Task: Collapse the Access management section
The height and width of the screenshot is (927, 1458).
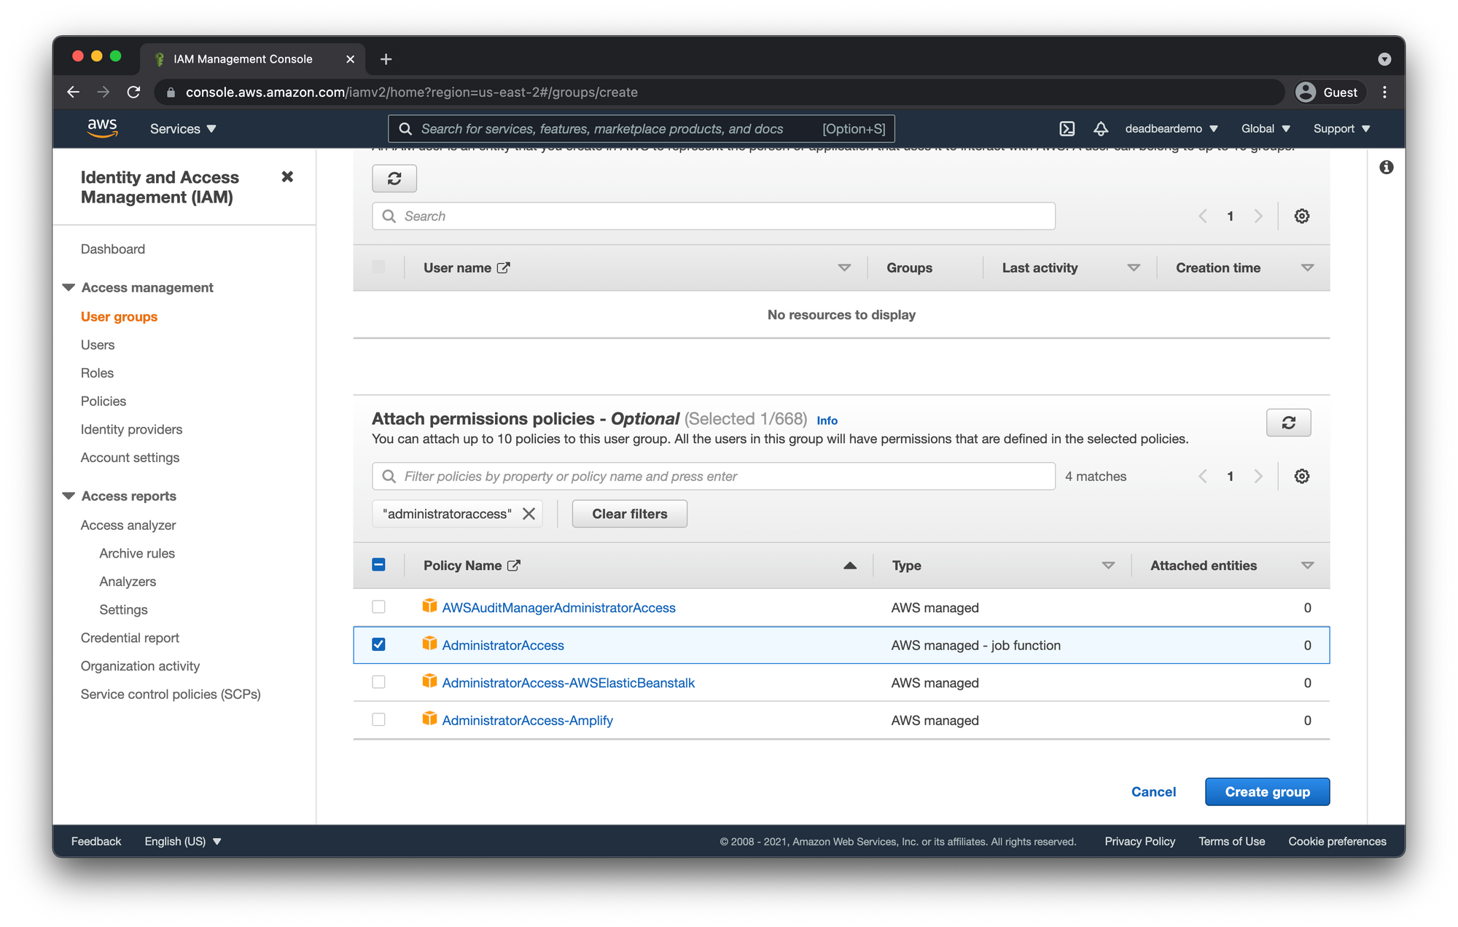Action: pos(69,288)
